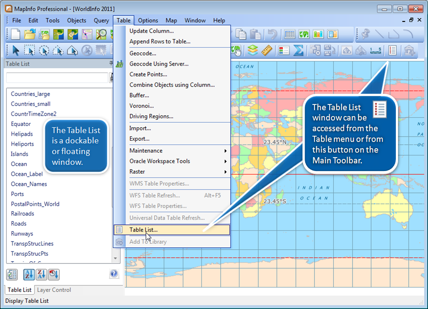Open a new Graph window icon

(x=318, y=34)
